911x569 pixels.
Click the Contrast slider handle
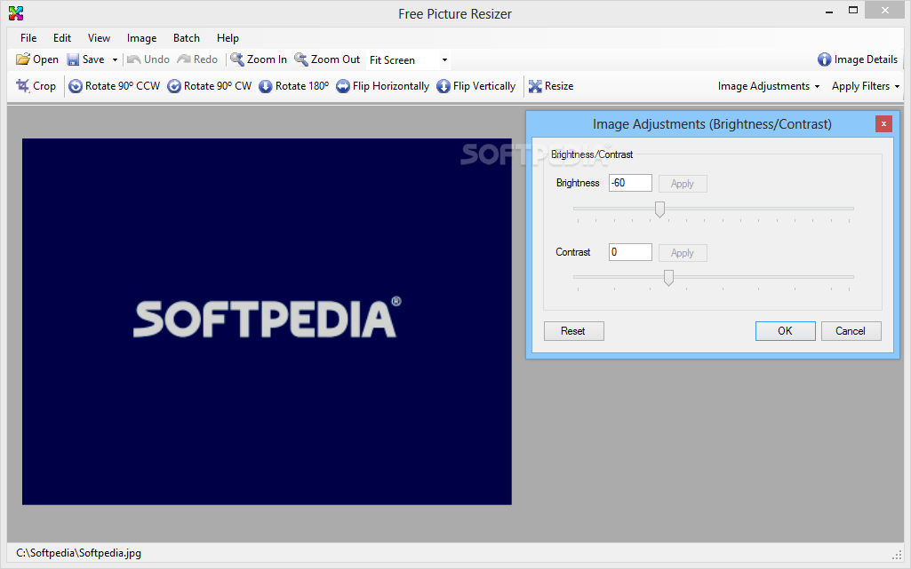pyautogui.click(x=668, y=278)
